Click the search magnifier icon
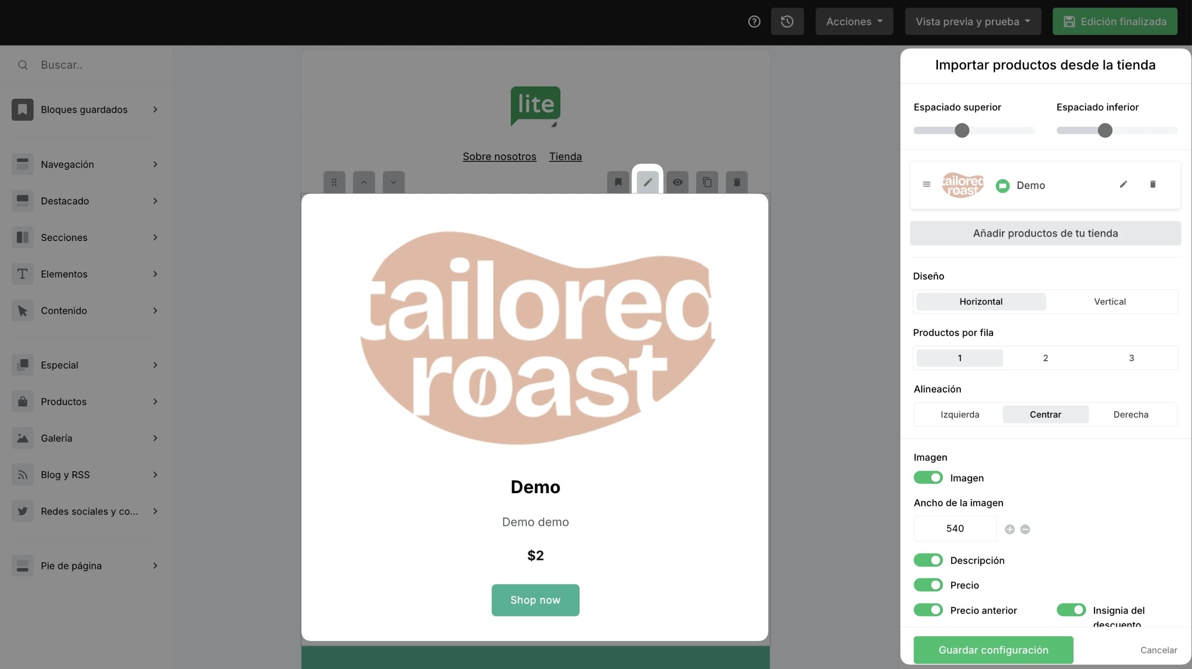1192x669 pixels. (22, 65)
